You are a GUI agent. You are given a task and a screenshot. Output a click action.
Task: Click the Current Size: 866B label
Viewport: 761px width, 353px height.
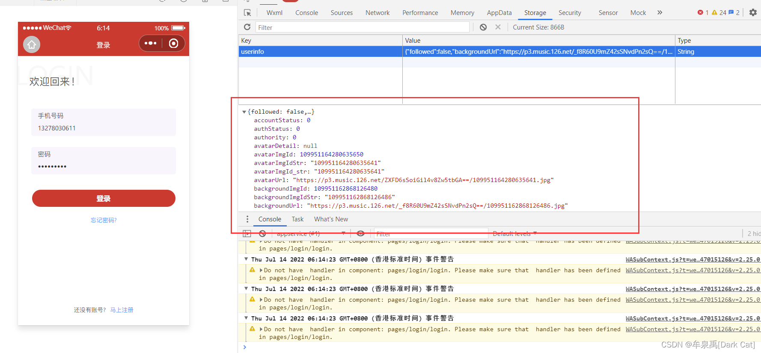[x=538, y=27]
